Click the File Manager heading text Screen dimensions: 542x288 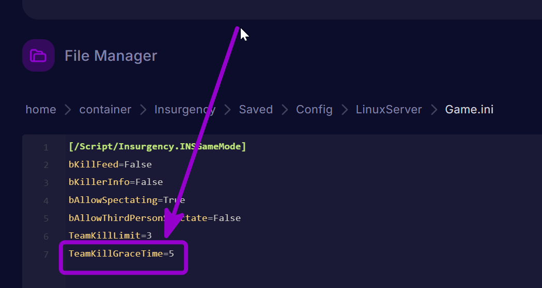click(111, 56)
